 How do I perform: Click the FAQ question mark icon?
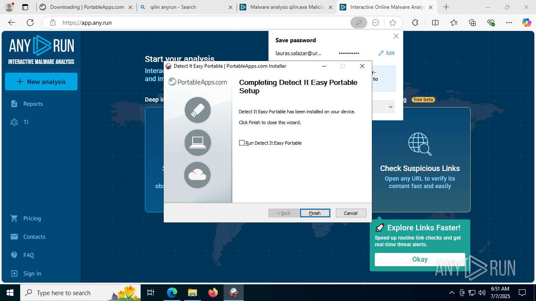14,255
